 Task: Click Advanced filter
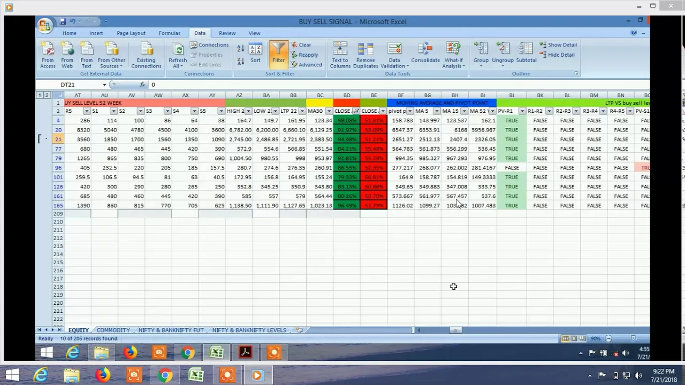click(x=306, y=65)
